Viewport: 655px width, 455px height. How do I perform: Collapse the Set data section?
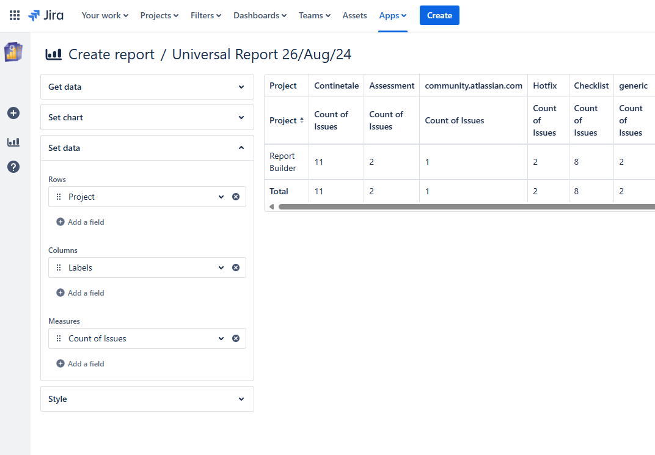[x=147, y=148]
